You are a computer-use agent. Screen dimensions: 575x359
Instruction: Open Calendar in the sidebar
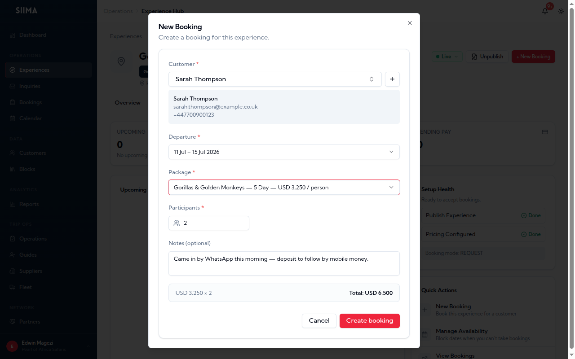(x=49, y=118)
